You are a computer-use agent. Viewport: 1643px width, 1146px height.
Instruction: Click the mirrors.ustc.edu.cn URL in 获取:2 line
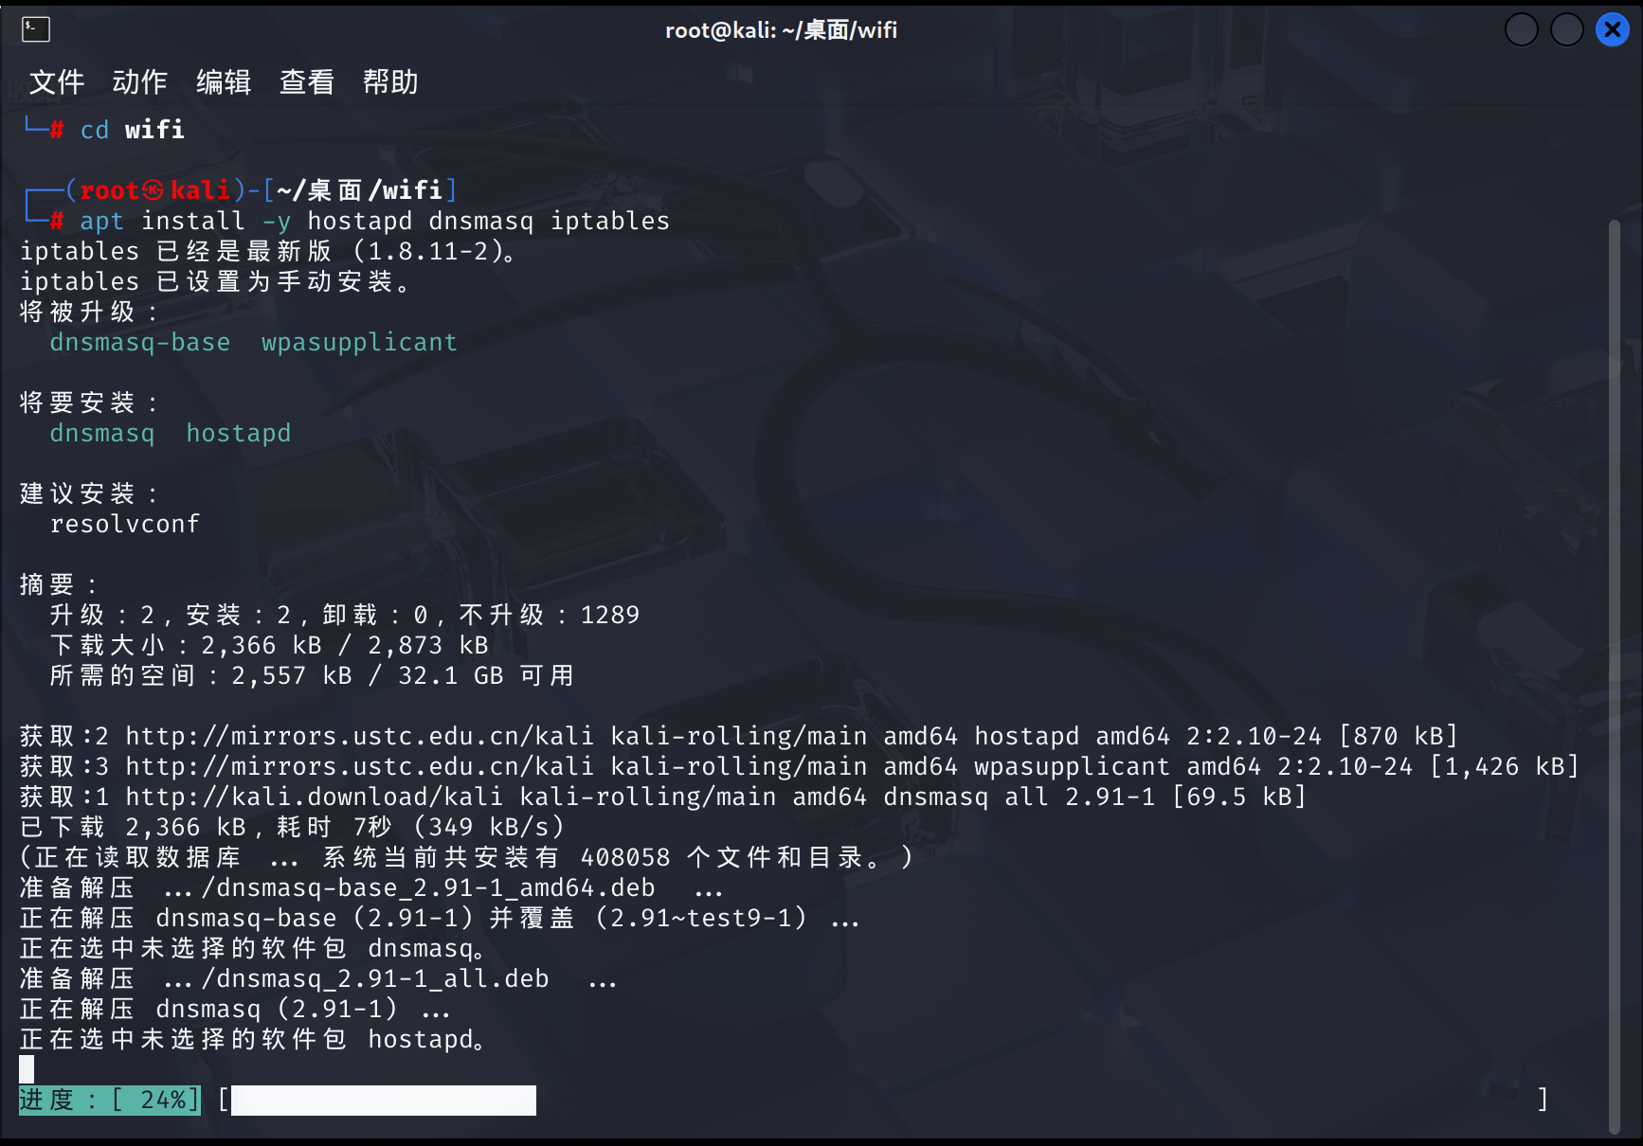pos(360,736)
